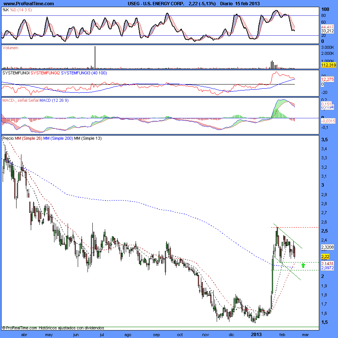Click the Precio label in price panel

tap(8, 138)
